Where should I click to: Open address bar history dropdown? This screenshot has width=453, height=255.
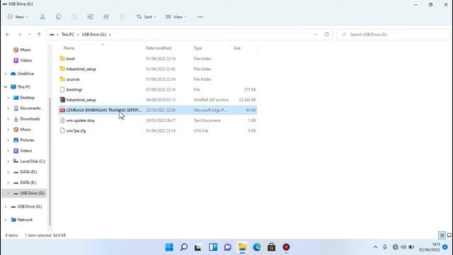[x=316, y=34]
